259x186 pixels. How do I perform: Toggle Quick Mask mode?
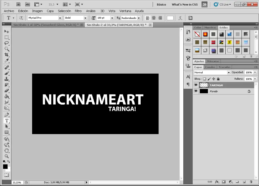(x=6, y=175)
